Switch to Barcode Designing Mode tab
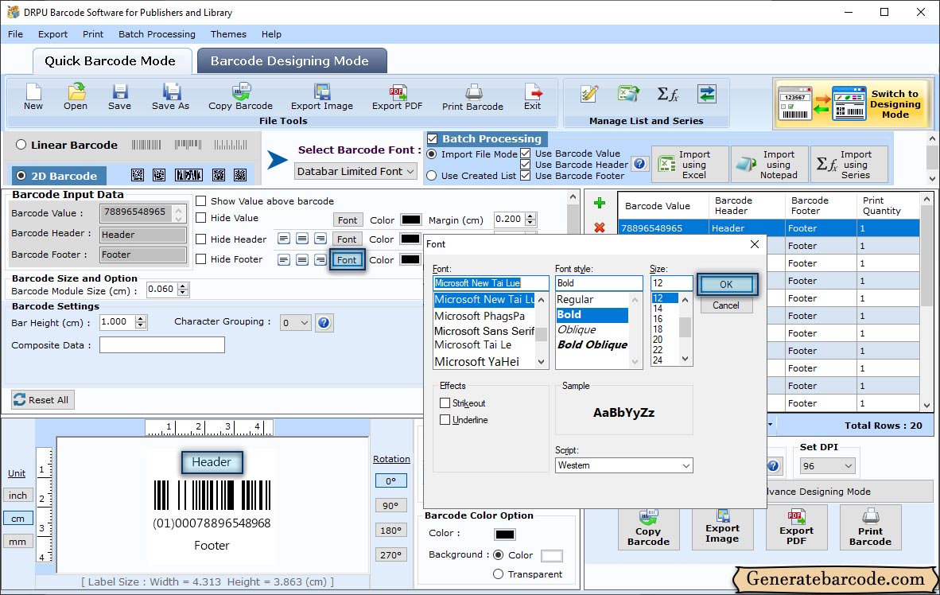 291,60
